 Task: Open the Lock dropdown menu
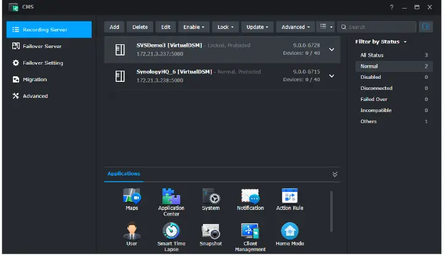point(226,27)
